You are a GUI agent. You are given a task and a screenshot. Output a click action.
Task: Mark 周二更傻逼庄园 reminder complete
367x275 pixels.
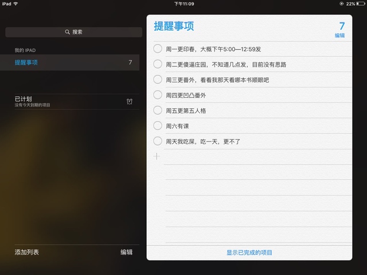pyautogui.click(x=158, y=64)
